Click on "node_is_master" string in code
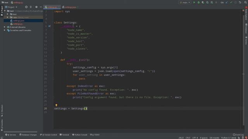Image resolution: width=248 pixels, height=139 pixels. [79, 34]
